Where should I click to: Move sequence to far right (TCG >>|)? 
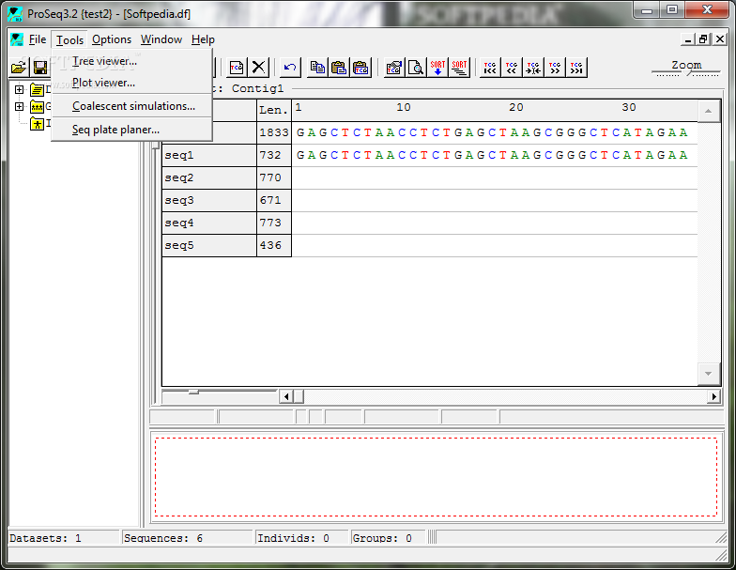tap(576, 68)
